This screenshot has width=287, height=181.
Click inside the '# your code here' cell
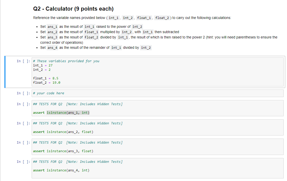pyautogui.click(x=101, y=93)
